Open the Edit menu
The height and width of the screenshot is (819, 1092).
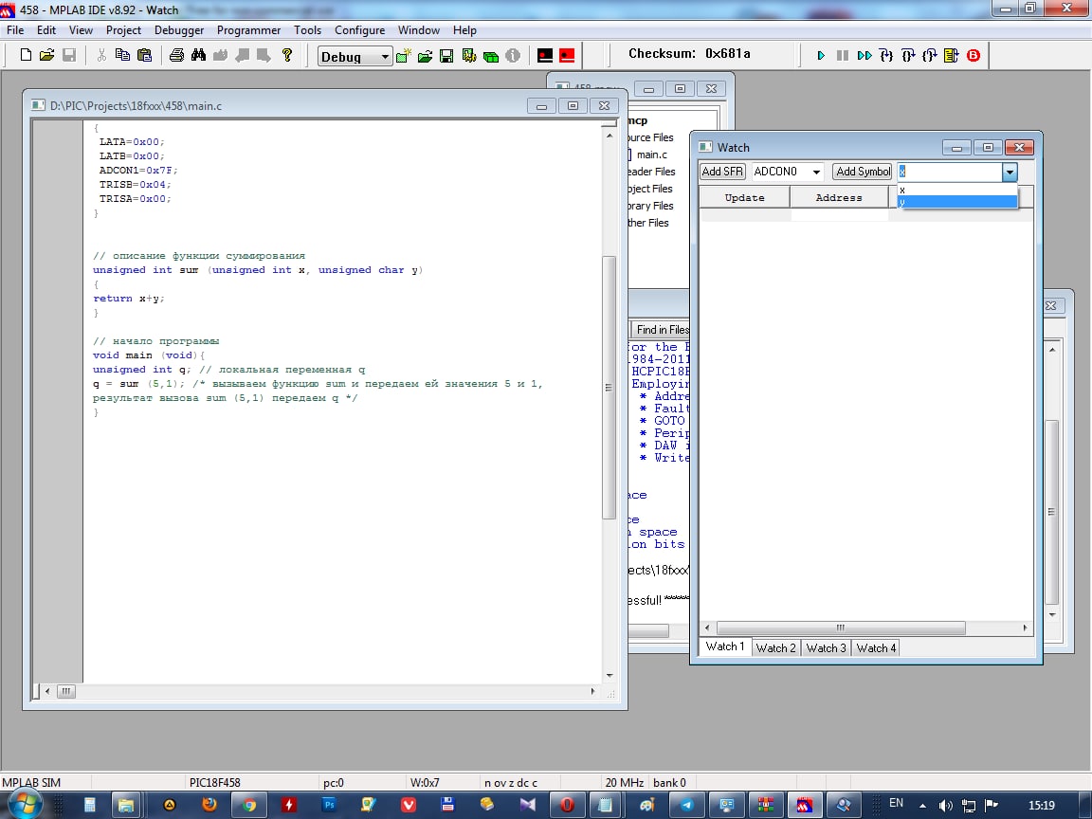point(46,30)
